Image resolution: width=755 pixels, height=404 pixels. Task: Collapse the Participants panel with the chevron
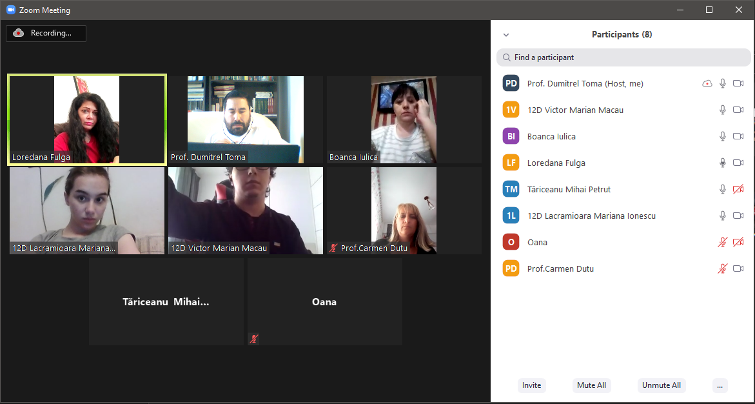pyautogui.click(x=506, y=35)
